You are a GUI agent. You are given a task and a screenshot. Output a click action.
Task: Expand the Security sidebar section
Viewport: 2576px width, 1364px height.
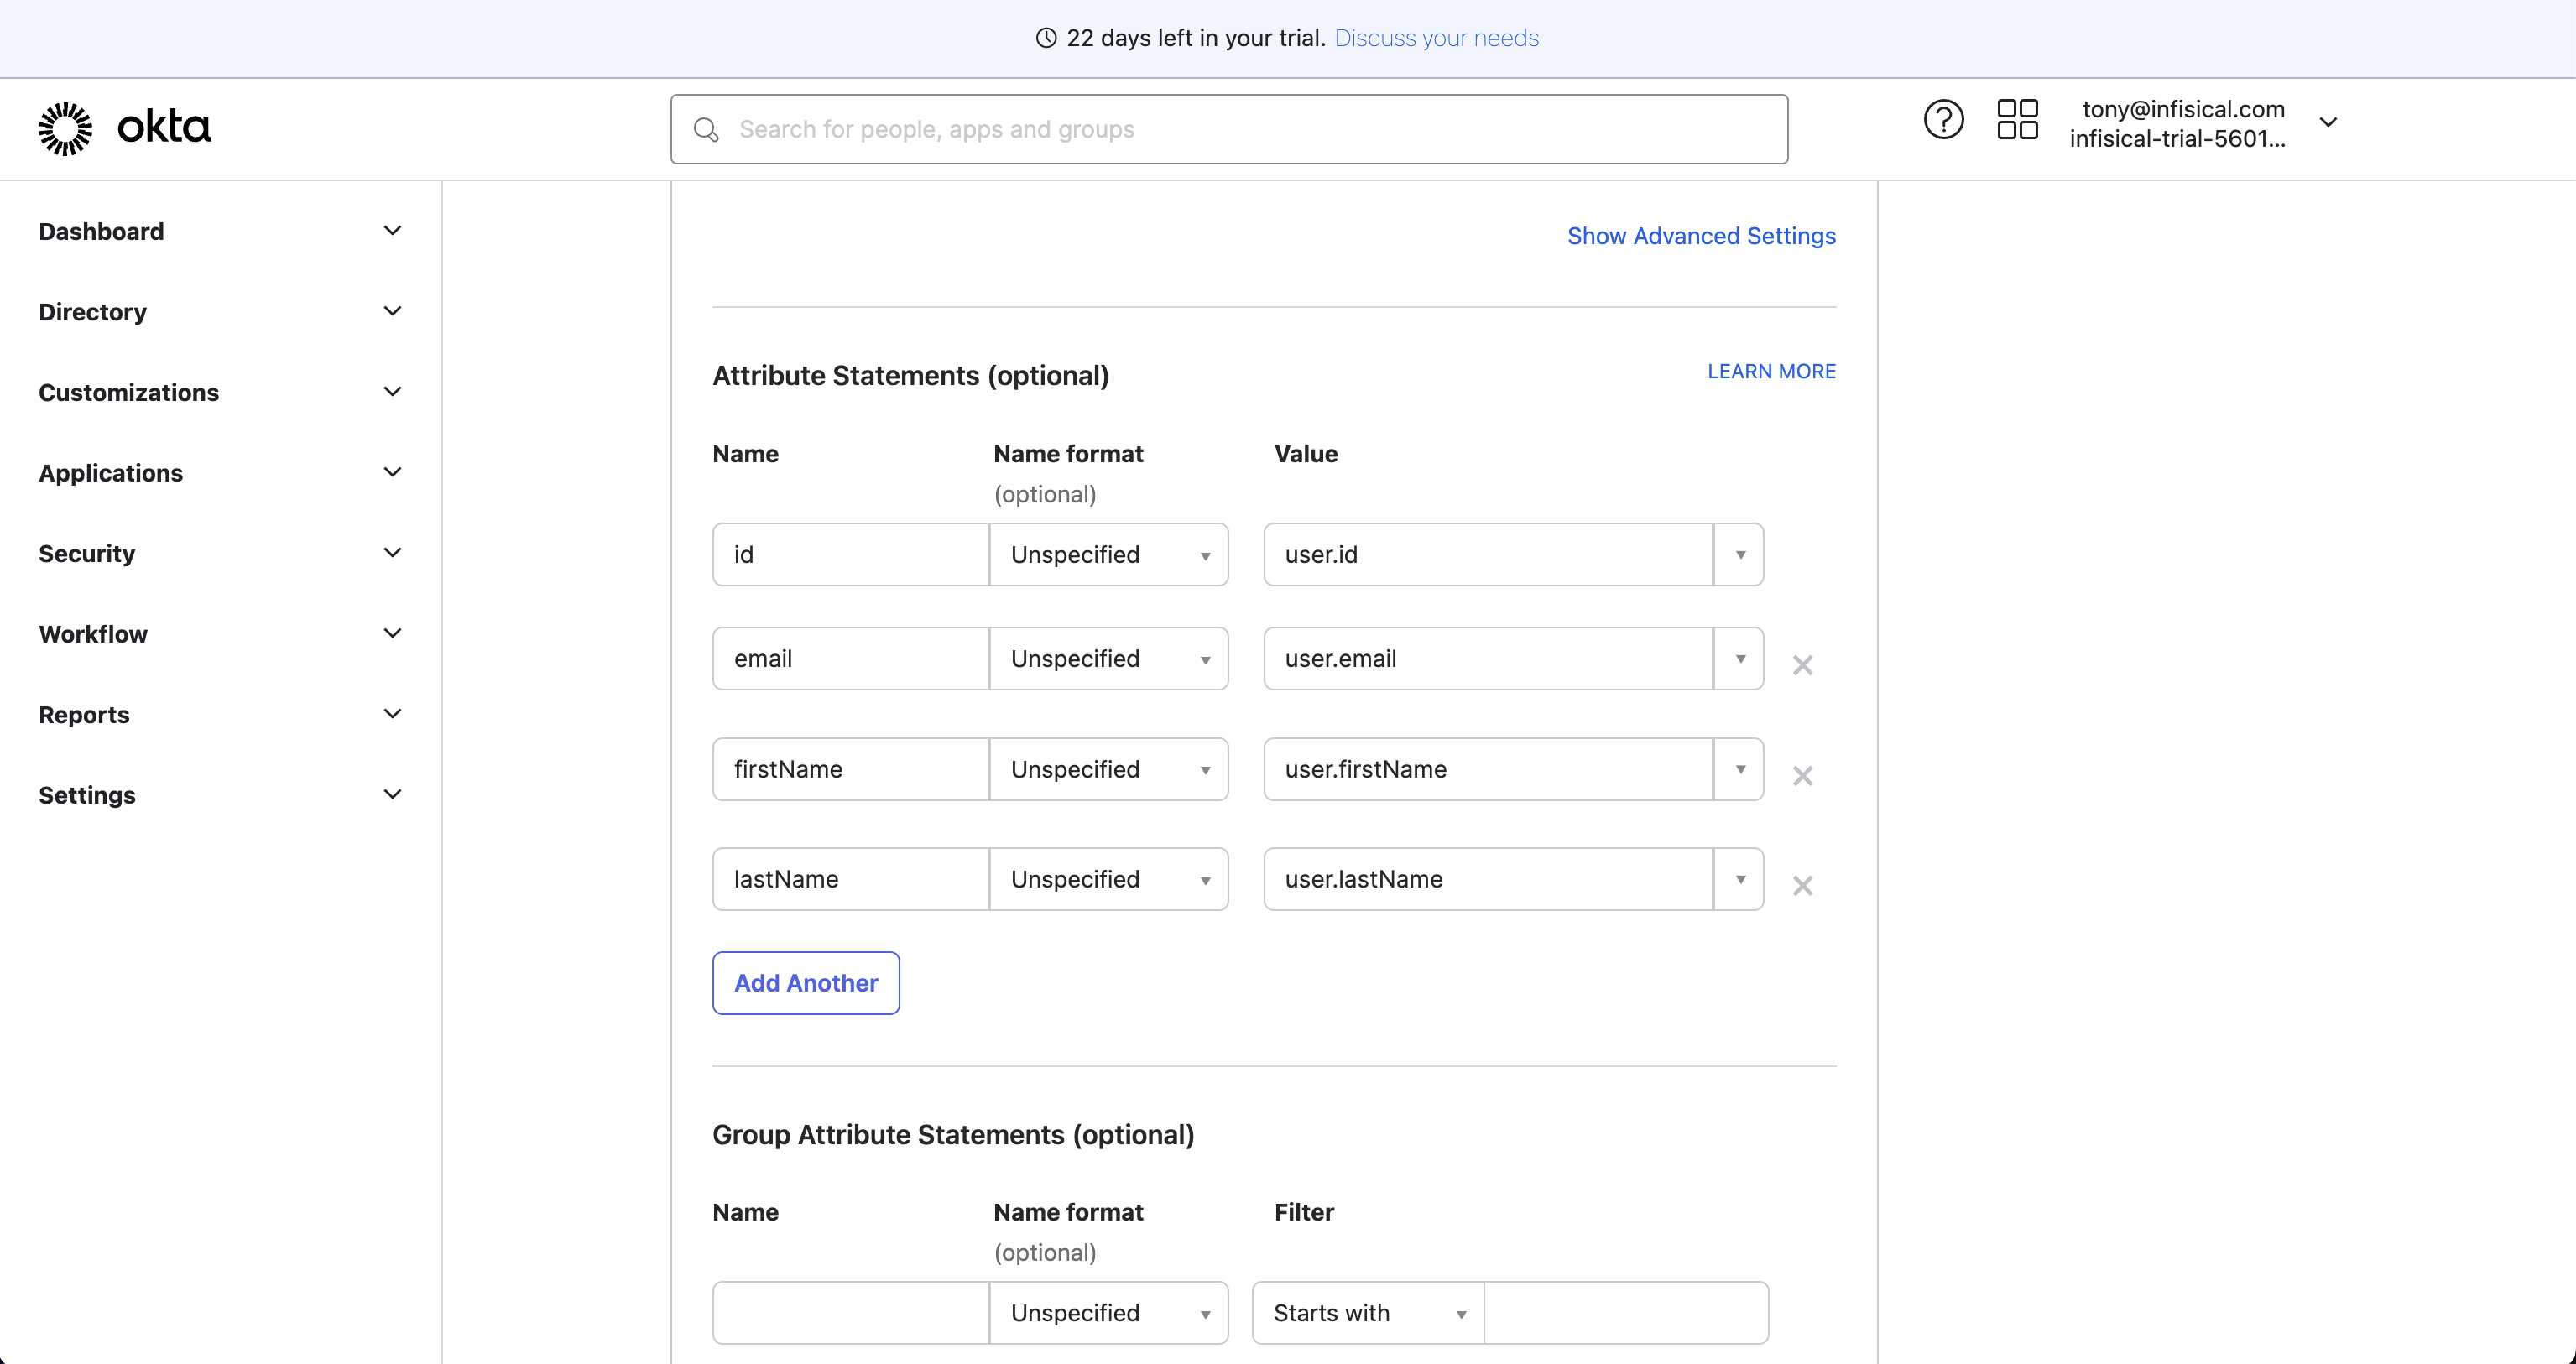point(392,553)
